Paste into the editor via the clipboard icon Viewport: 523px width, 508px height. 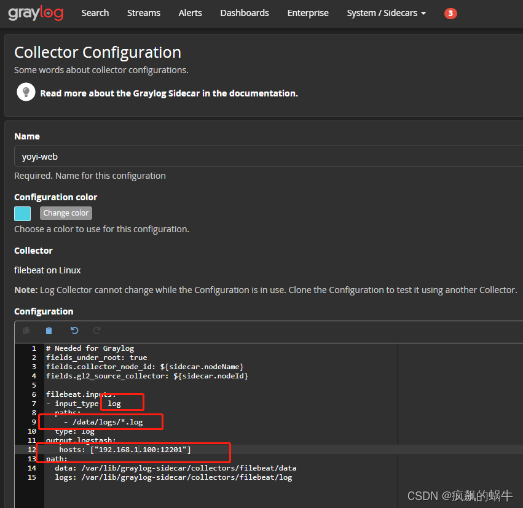coord(49,330)
